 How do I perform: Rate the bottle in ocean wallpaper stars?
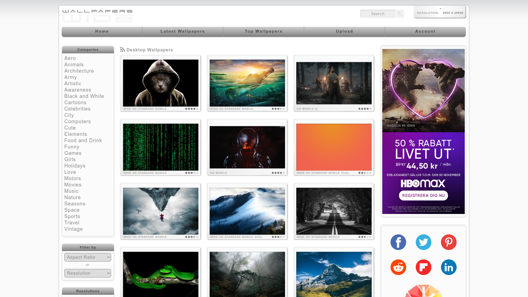[x=278, y=109]
